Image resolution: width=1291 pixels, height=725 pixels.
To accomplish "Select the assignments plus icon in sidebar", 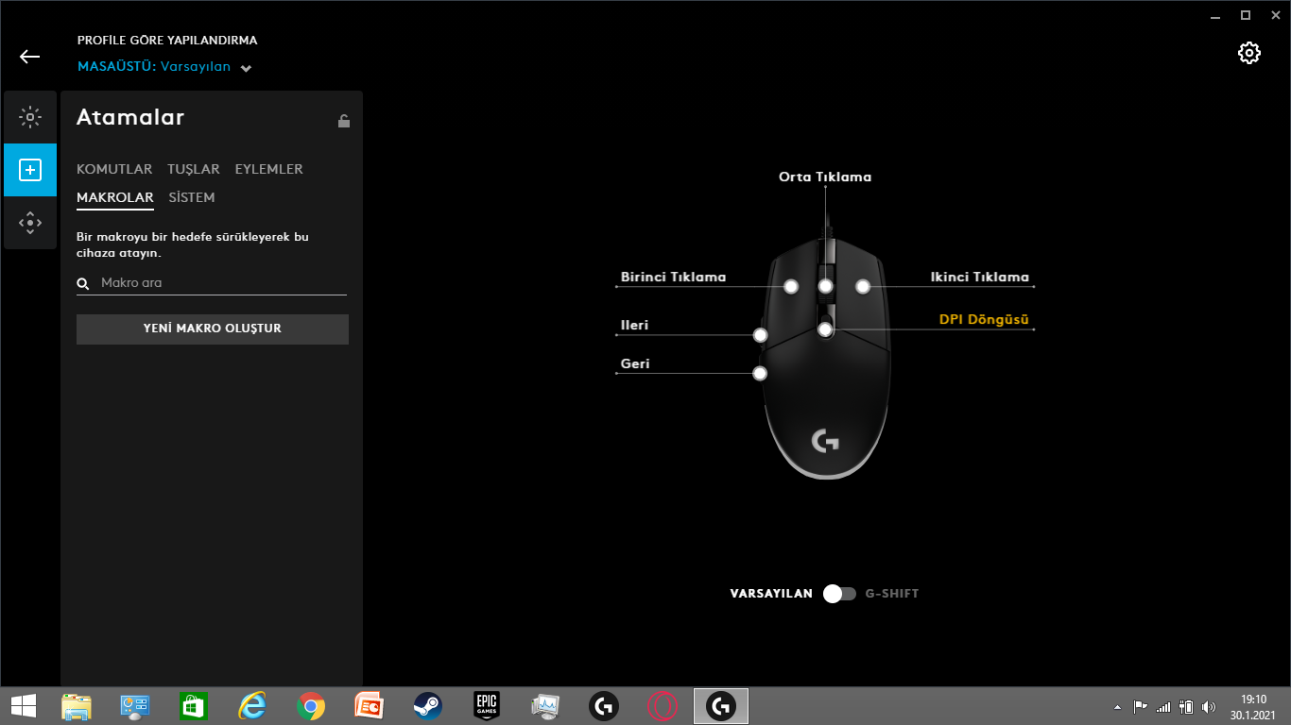I will tap(30, 170).
